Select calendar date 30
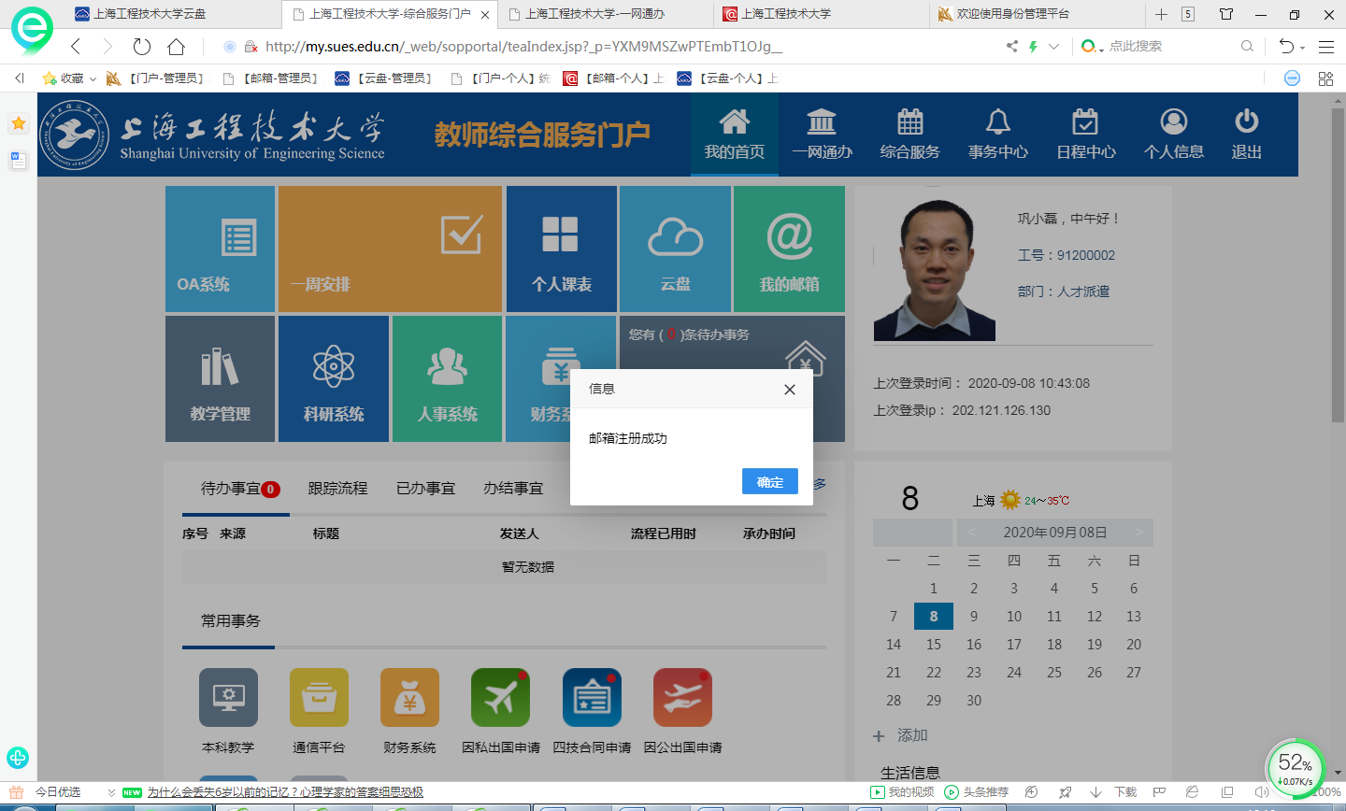The width and height of the screenshot is (1346, 811). pyautogui.click(x=974, y=701)
